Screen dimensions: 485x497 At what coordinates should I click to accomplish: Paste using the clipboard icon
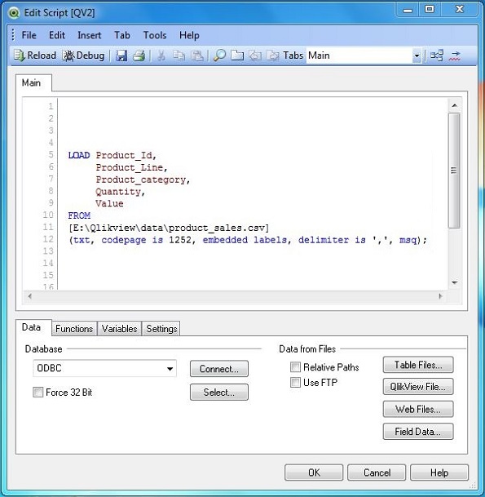(x=197, y=55)
